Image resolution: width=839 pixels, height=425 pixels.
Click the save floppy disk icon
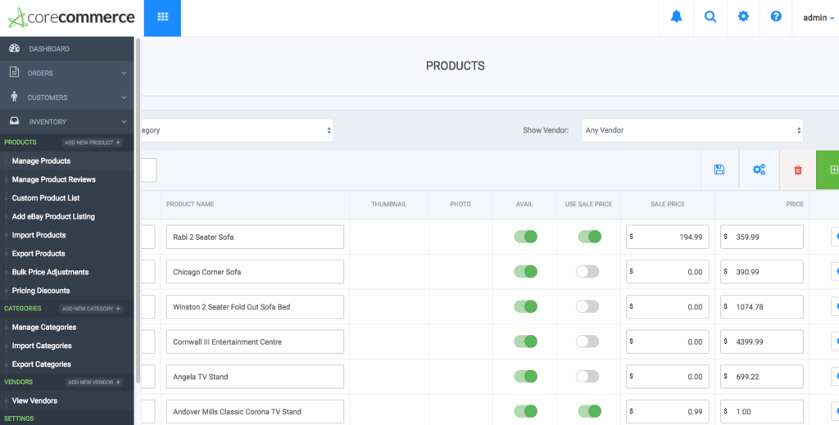[719, 170]
